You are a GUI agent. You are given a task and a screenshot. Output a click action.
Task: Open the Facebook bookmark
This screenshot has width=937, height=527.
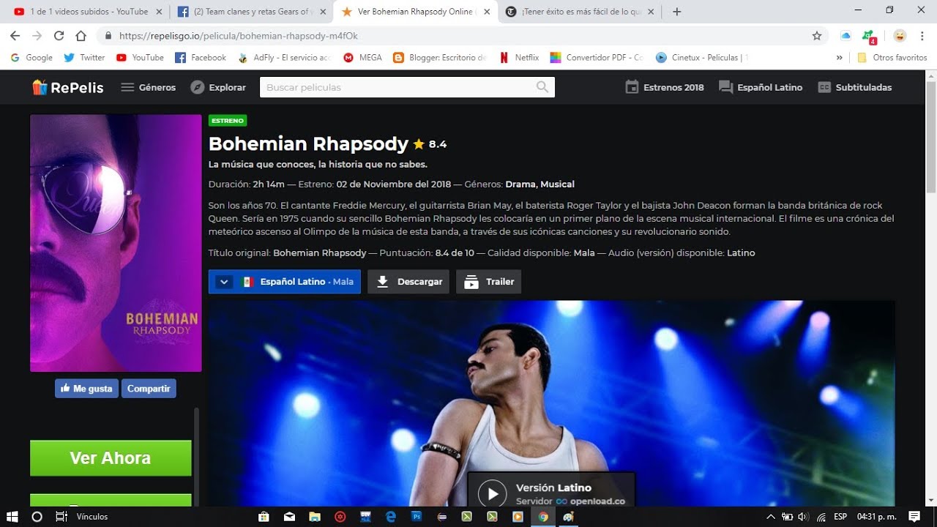201,57
